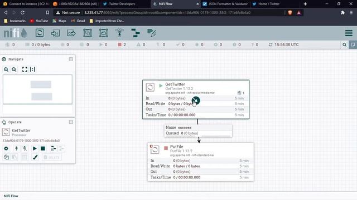Screen dimensions: 357x200
Task: Select the Label toolbar icon
Action: (151, 33)
